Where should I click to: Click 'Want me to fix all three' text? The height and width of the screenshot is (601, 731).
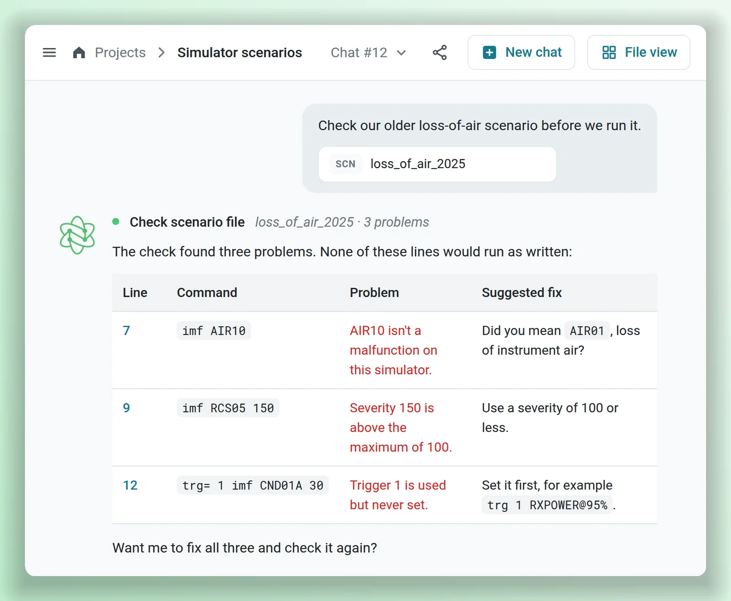(x=244, y=548)
